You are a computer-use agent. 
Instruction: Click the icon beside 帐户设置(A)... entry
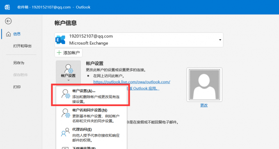click(x=66, y=94)
